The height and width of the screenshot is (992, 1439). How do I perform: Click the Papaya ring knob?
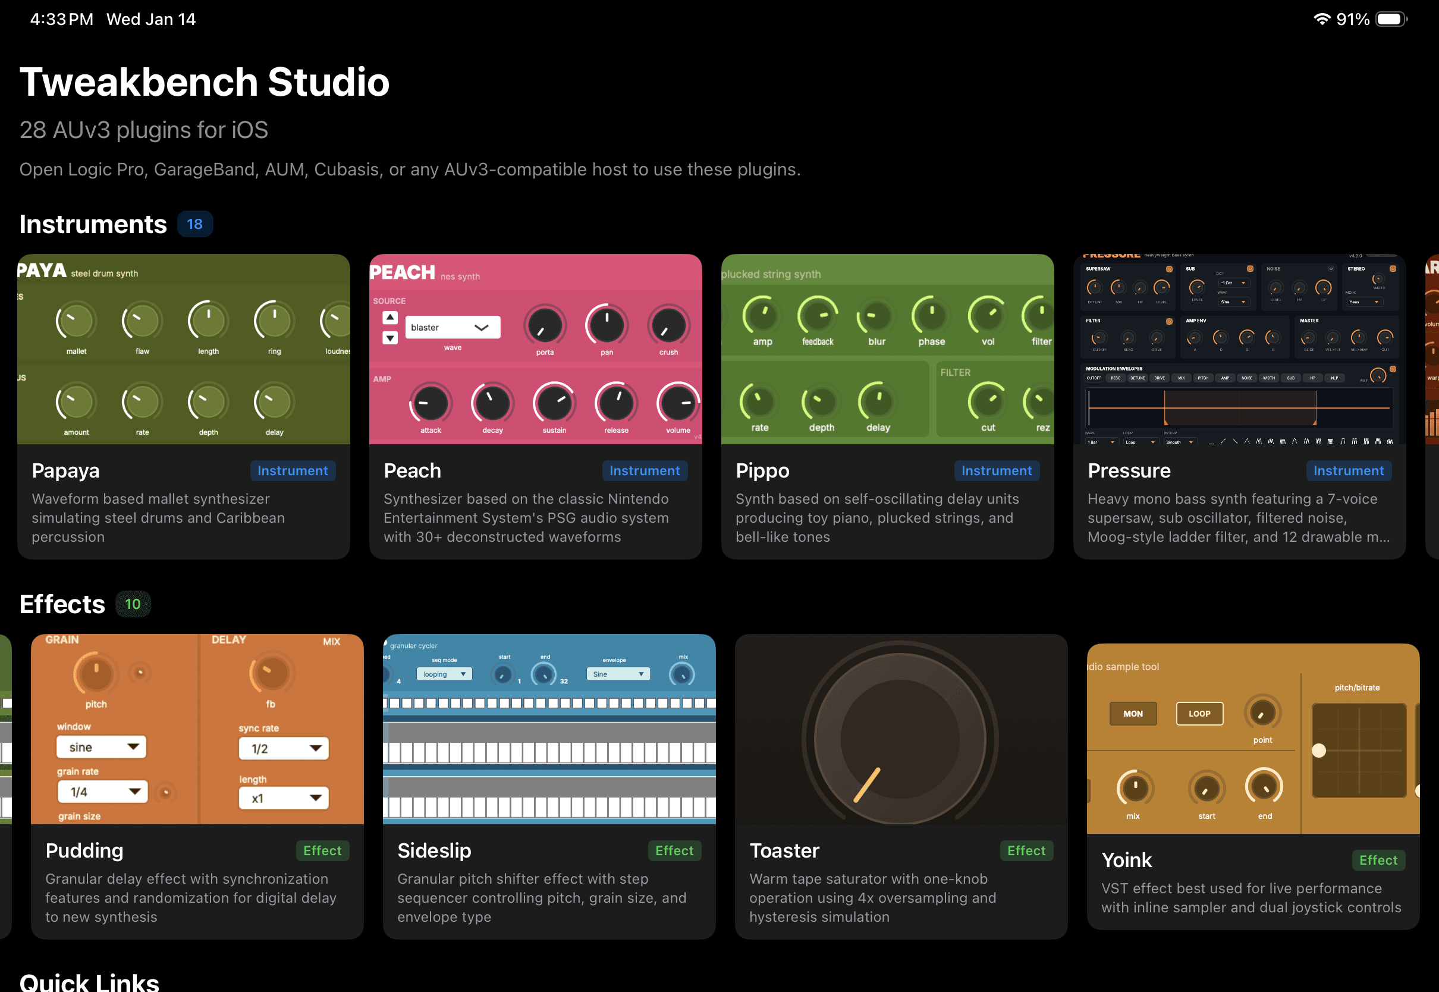[274, 321]
